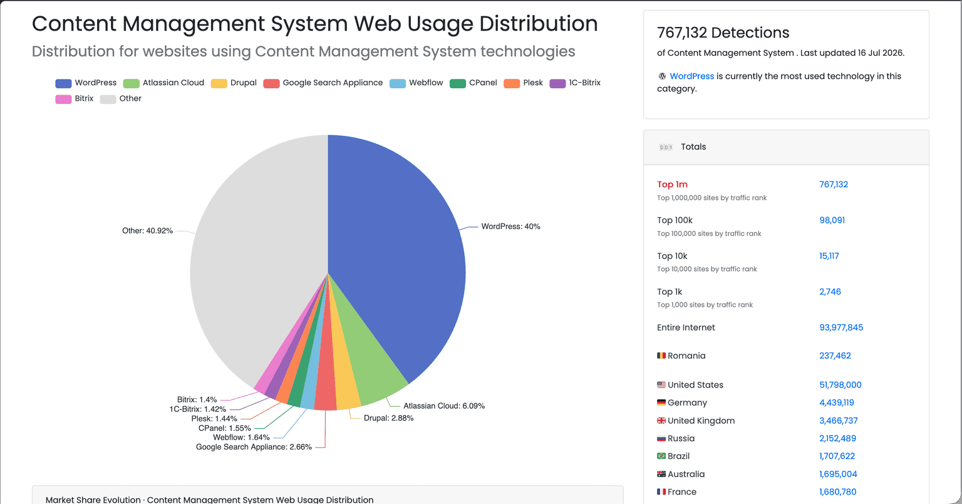Click the France flag icon
Image resolution: width=962 pixels, height=504 pixels.
point(661,492)
